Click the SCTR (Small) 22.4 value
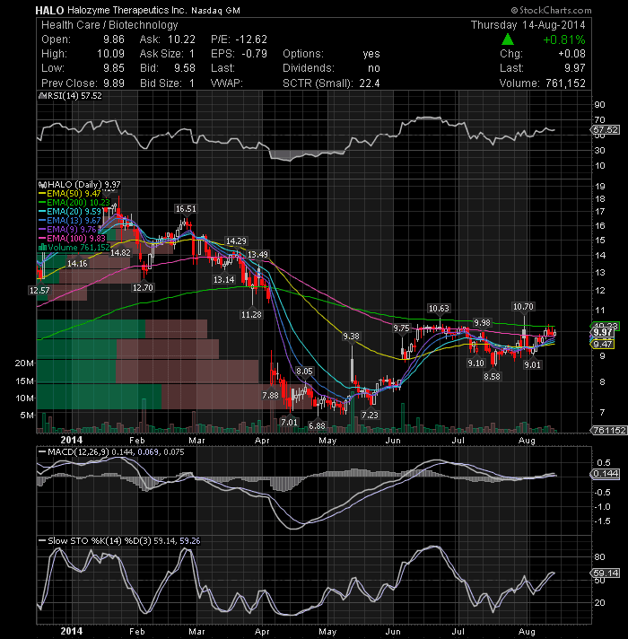628x639 pixels. pos(370,83)
